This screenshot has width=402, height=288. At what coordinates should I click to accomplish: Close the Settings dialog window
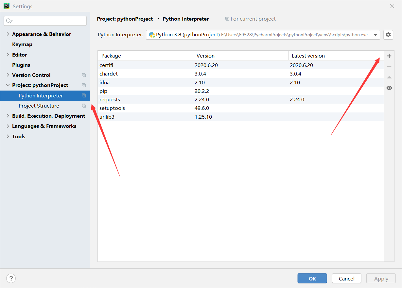point(392,6)
